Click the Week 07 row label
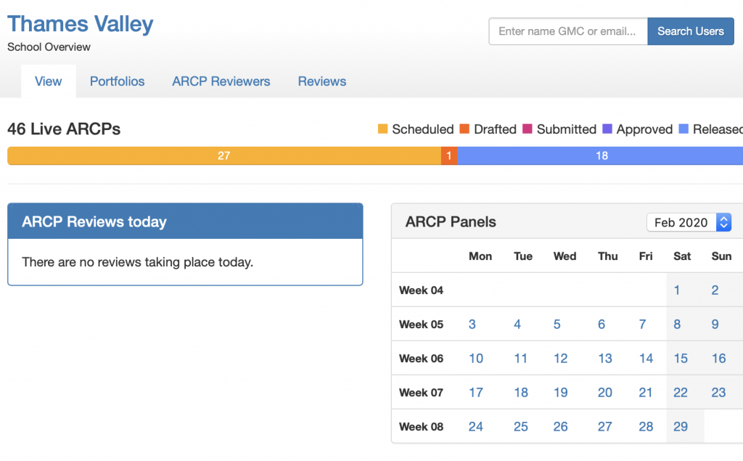This screenshot has height=461, width=743. click(422, 392)
